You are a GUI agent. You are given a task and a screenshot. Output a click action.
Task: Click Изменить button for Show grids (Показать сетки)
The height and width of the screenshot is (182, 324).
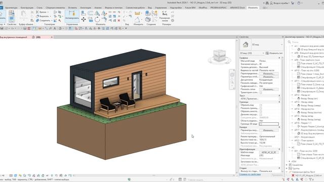pyautogui.click(x=269, y=89)
